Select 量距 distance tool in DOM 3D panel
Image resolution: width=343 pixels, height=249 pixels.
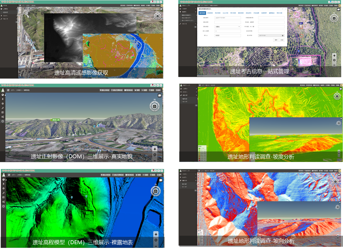click(145, 90)
